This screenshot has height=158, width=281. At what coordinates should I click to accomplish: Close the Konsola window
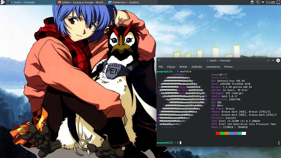pos(278,60)
